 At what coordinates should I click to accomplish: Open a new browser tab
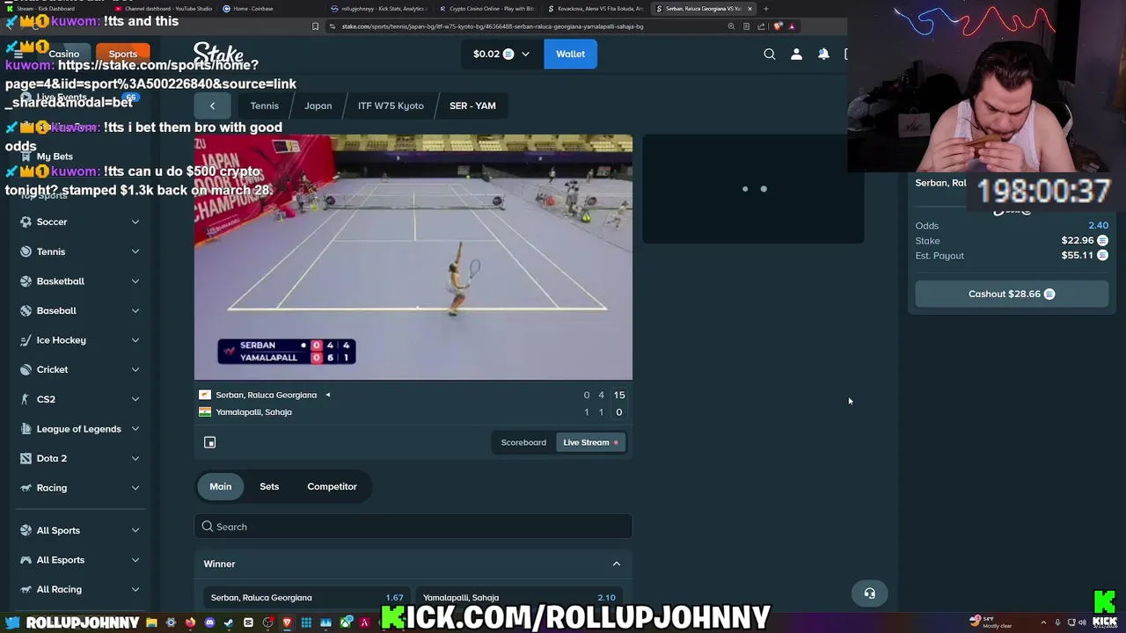click(766, 8)
